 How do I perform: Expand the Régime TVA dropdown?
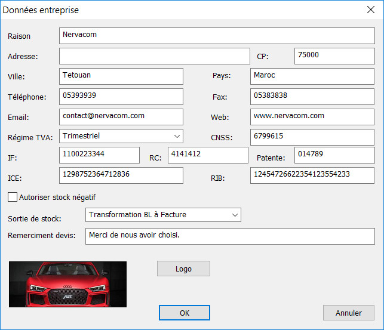click(176, 136)
